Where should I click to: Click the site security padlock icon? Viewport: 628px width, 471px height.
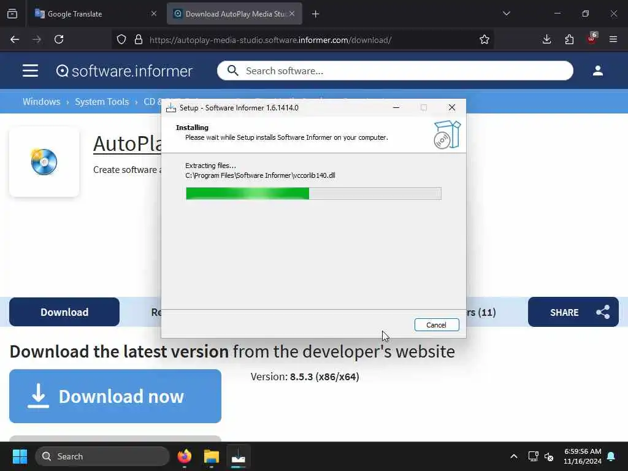tap(139, 39)
